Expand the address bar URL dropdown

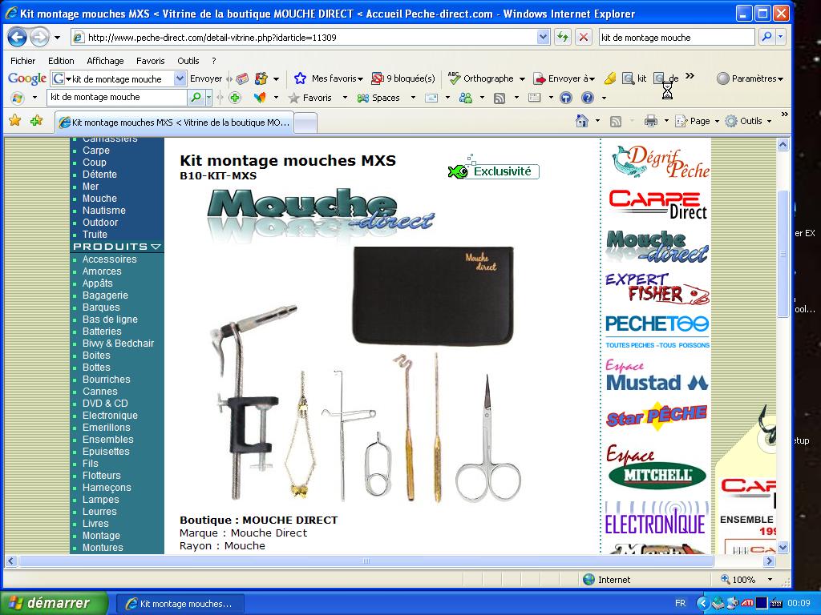(543, 37)
